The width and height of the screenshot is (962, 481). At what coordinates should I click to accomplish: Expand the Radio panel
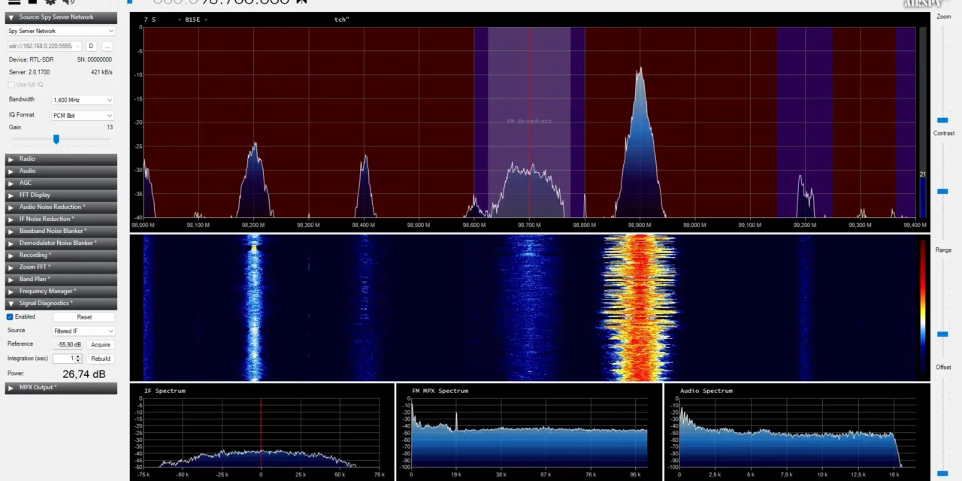(61, 159)
